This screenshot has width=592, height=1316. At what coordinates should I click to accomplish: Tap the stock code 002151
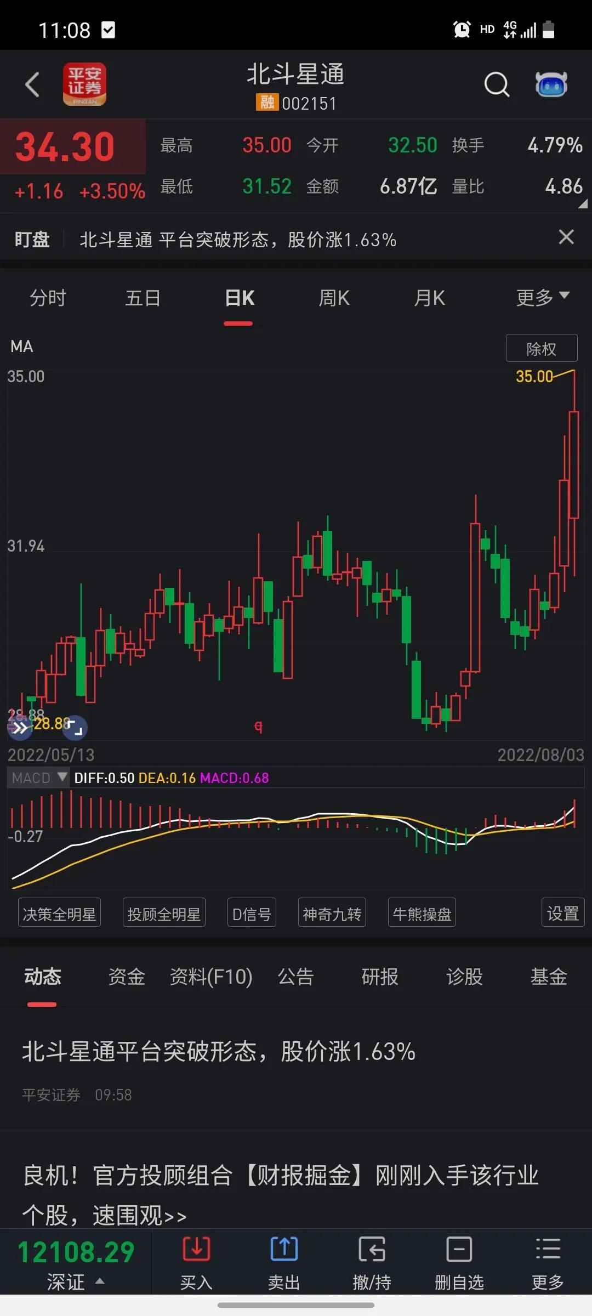point(309,103)
